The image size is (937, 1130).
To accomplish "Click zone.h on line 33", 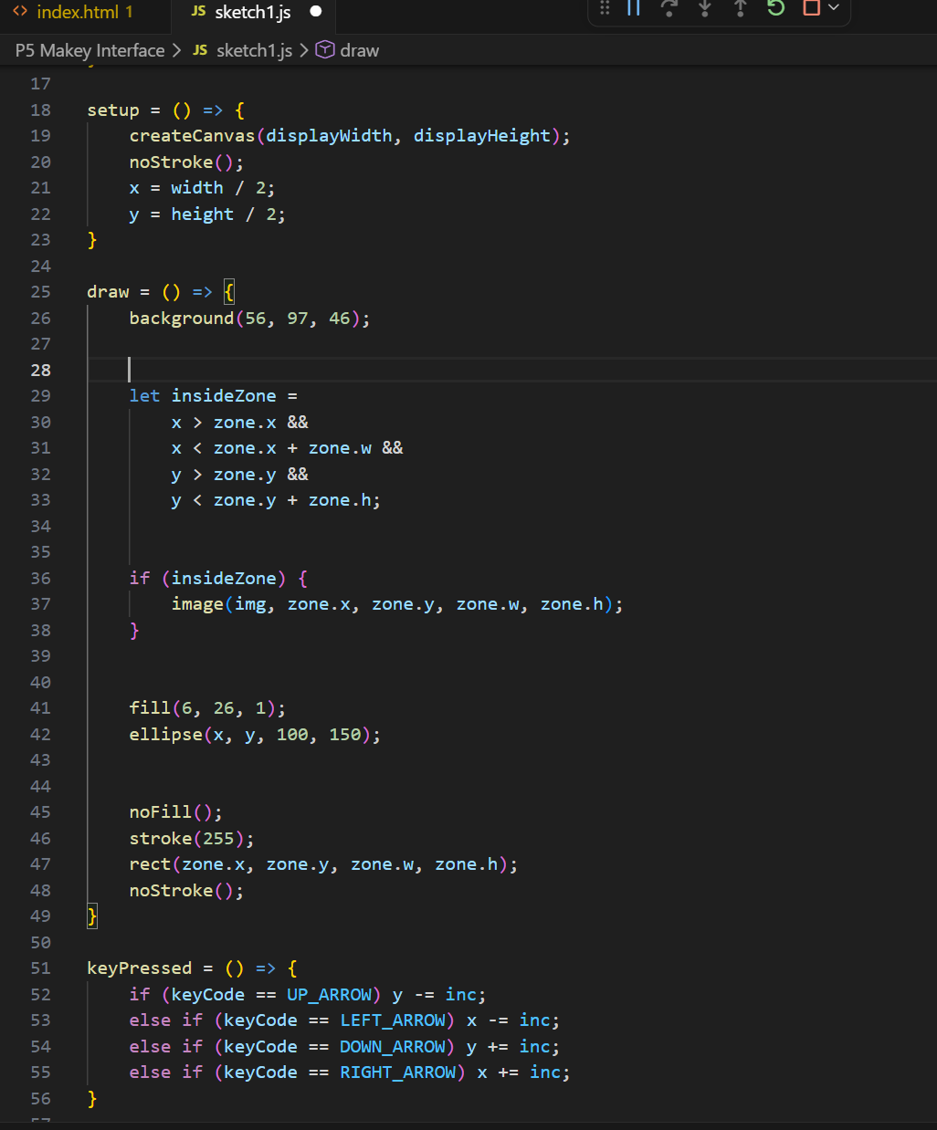I will pyautogui.click(x=340, y=500).
